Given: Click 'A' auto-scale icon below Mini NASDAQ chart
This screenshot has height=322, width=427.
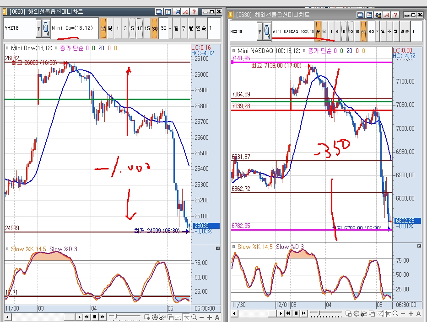Looking at the screenshot, I should point(419,314).
